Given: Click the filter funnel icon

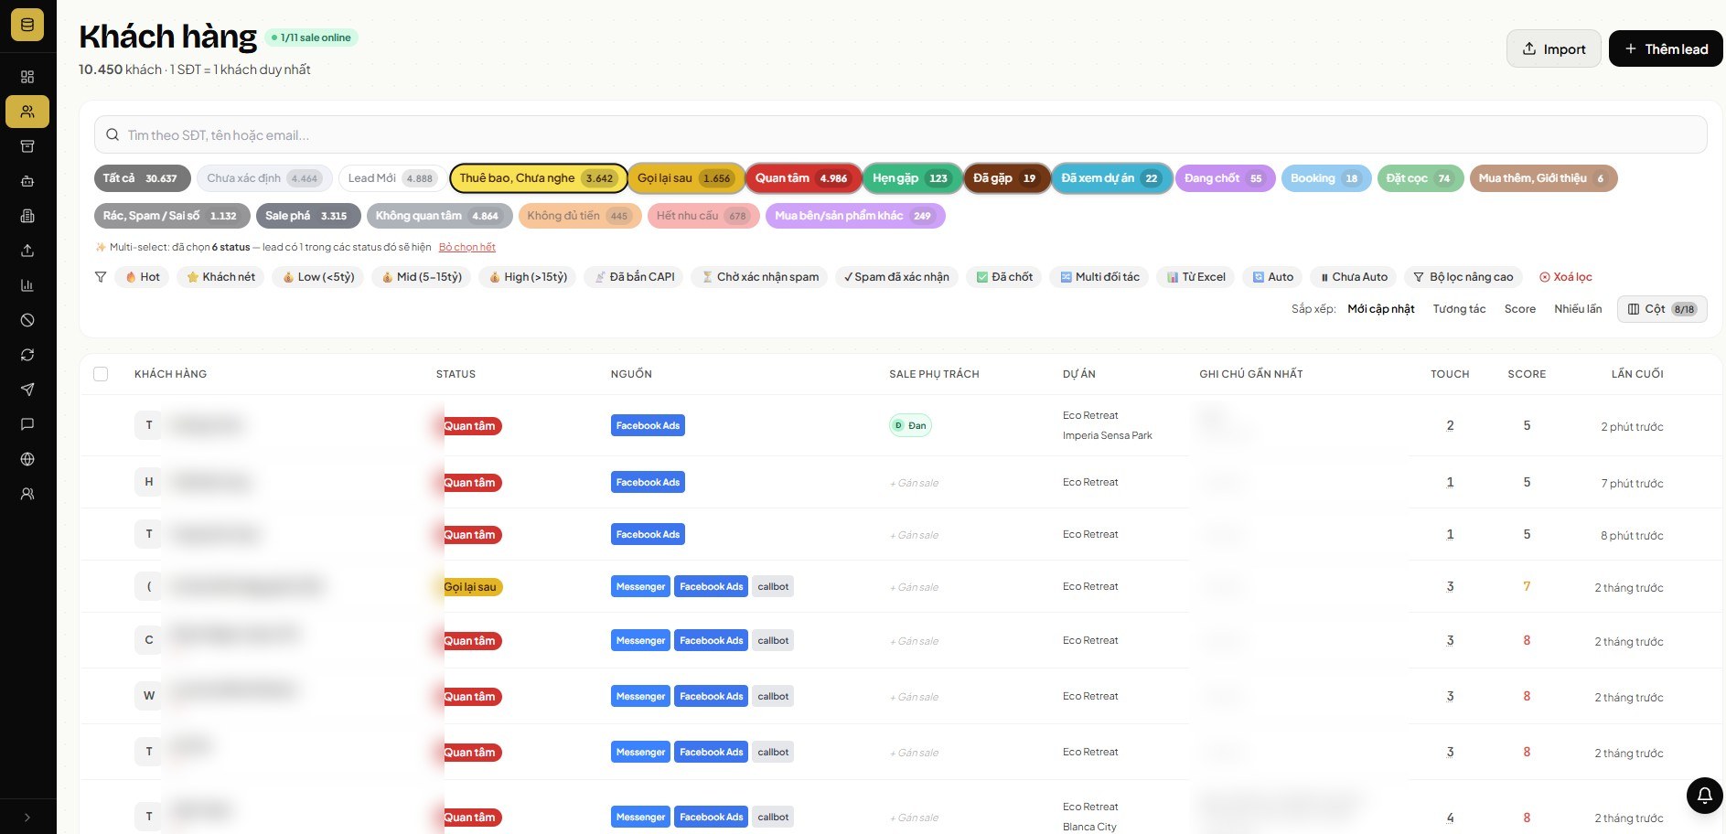Looking at the screenshot, I should click(x=101, y=277).
